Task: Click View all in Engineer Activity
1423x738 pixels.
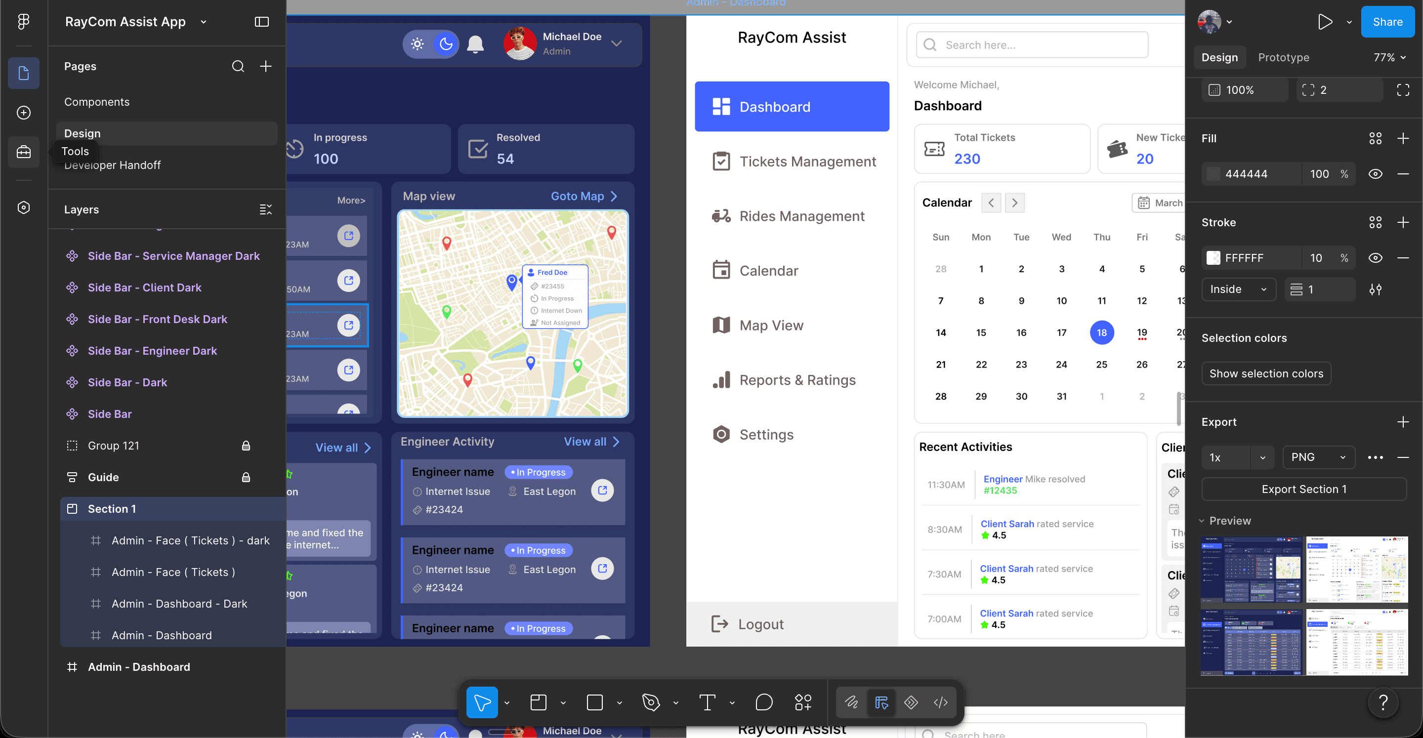Action: tap(591, 441)
